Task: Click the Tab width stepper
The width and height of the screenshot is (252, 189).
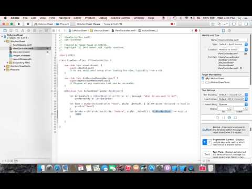Action: click(x=230, y=109)
